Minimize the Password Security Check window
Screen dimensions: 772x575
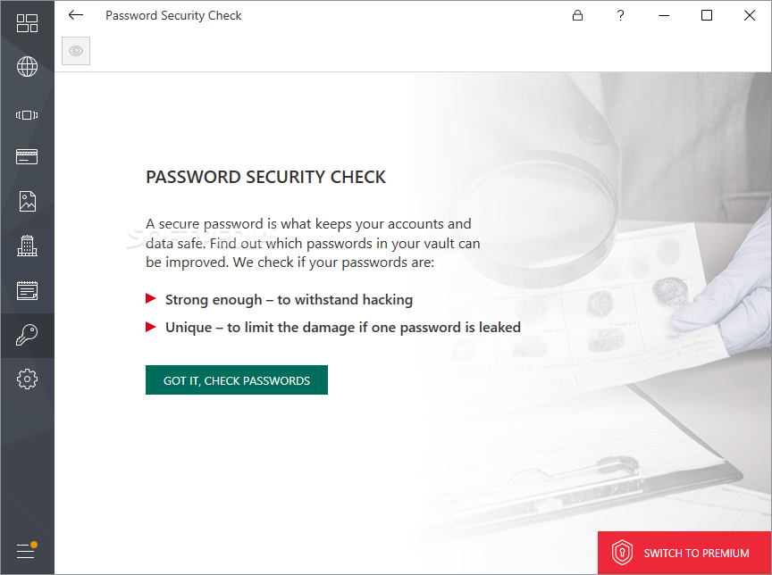[x=664, y=16]
